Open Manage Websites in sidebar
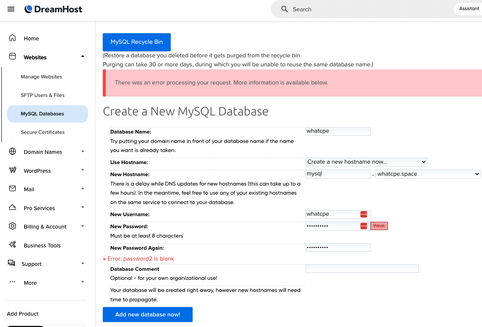 coord(41,77)
